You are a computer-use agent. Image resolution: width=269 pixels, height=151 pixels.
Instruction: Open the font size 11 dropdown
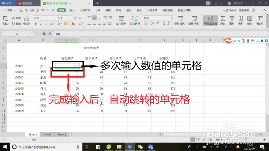pos(71,18)
